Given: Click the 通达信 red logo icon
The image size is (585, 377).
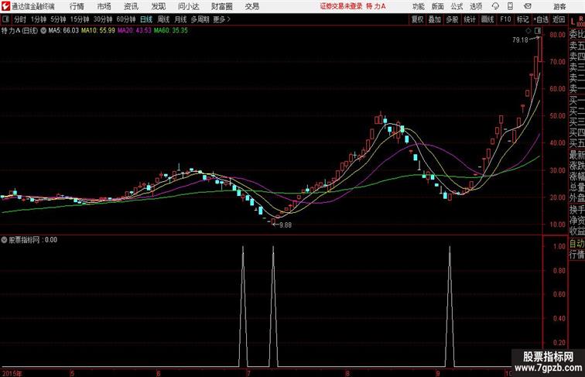Looking at the screenshot, I should pos(5,6).
